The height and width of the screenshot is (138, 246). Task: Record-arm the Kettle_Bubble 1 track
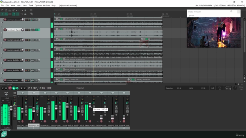5,60
